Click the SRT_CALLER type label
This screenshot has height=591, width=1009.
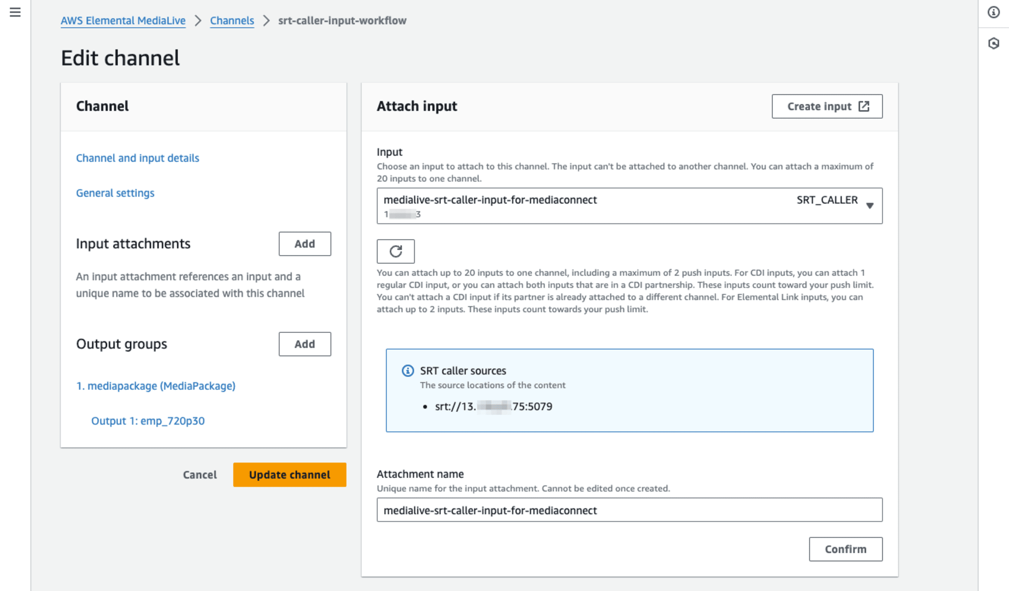[x=827, y=200]
